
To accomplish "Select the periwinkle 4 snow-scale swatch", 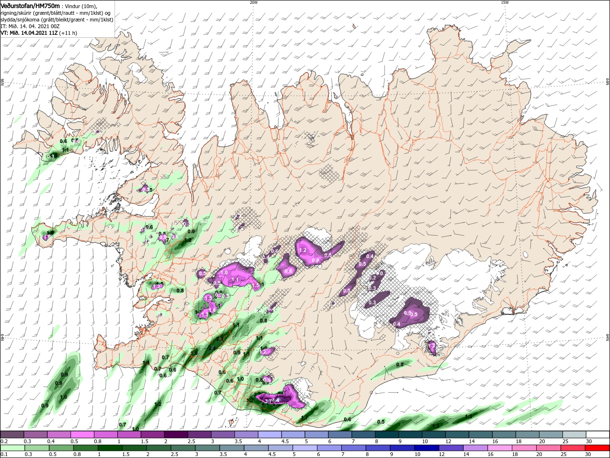I will 270,435.
